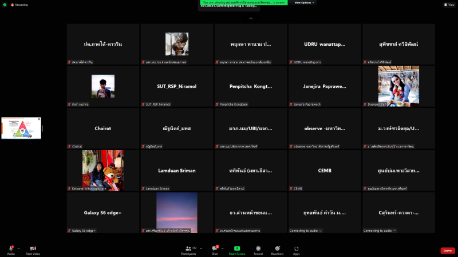The height and width of the screenshot is (257, 458).
Task: Open the View layout menu
Action: (x=449, y=4)
